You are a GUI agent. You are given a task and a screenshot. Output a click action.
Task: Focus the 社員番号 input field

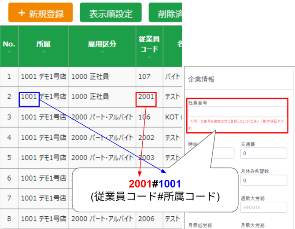[x=237, y=112]
